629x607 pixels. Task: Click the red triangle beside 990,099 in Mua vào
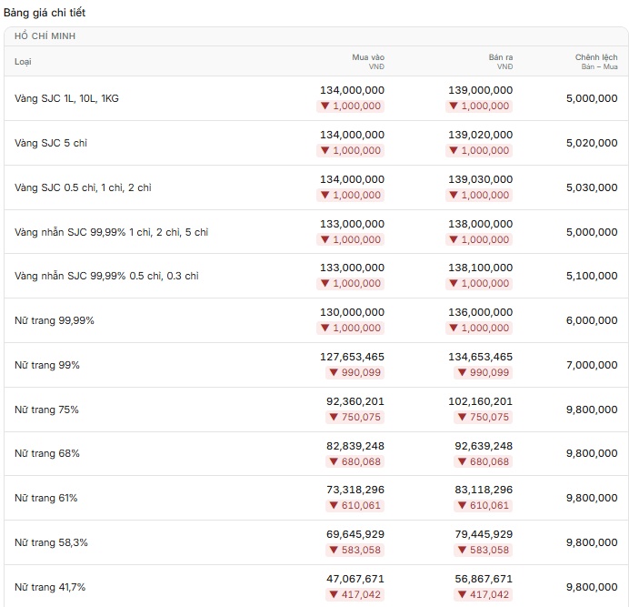[334, 373]
